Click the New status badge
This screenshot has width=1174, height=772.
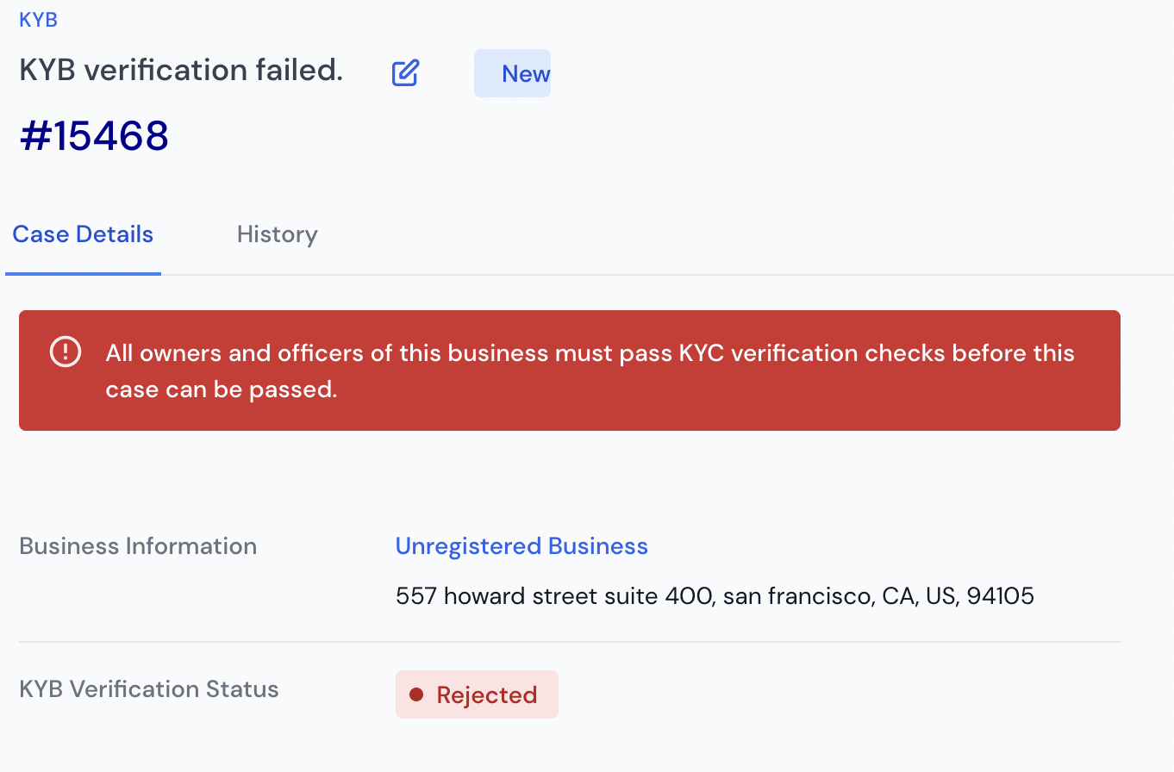[512, 73]
